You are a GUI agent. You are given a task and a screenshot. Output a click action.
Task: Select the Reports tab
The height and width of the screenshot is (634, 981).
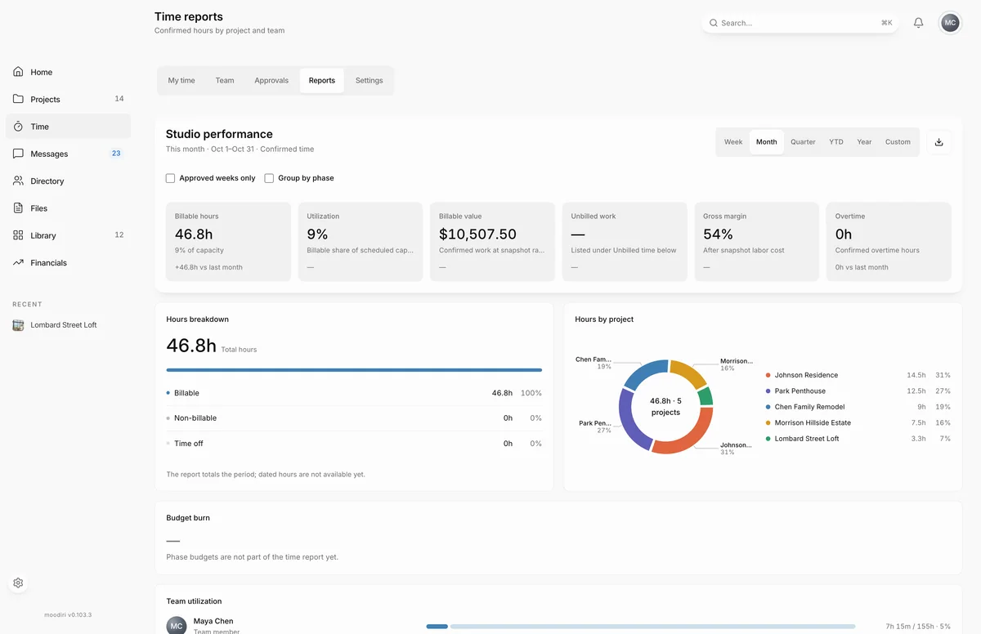click(322, 81)
